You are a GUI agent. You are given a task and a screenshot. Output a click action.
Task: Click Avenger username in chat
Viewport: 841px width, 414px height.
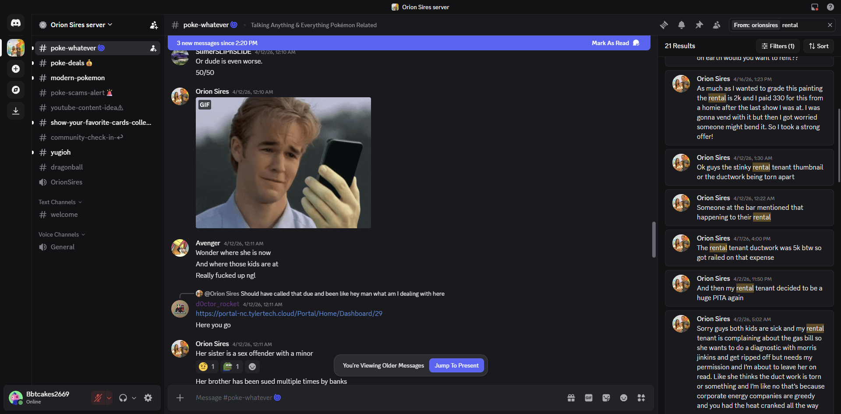pyautogui.click(x=208, y=243)
